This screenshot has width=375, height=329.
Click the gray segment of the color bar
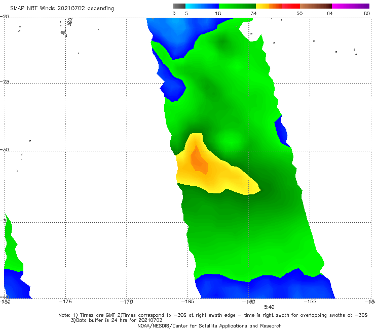pos(179,6)
